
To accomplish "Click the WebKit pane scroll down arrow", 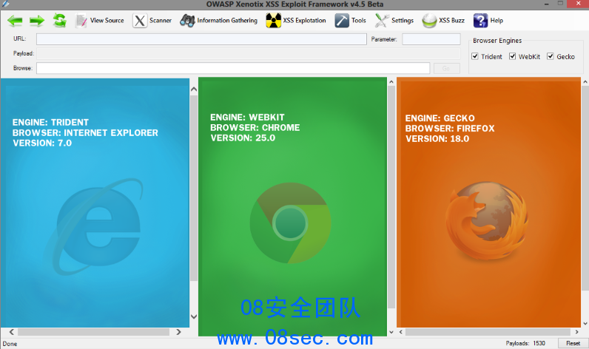I will pyautogui.click(x=391, y=332).
